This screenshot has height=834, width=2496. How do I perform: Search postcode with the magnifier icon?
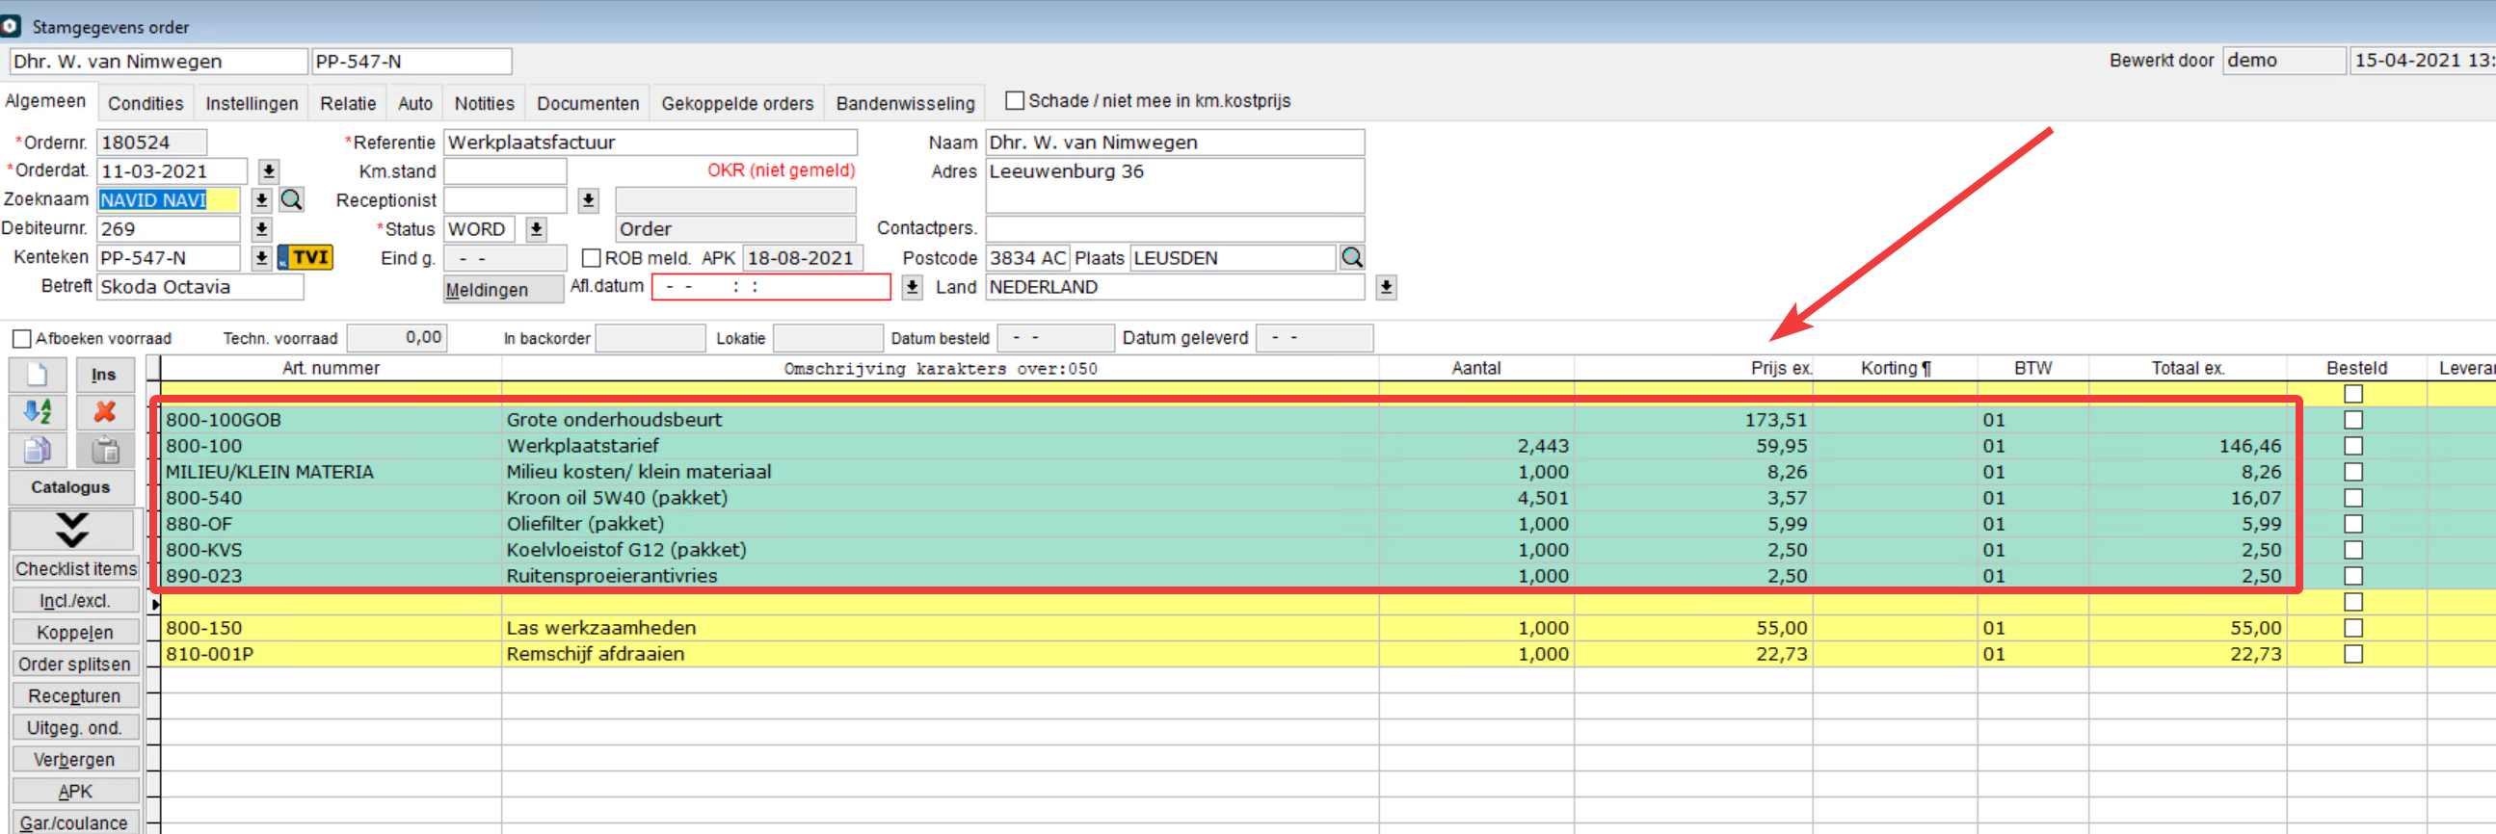[1352, 258]
